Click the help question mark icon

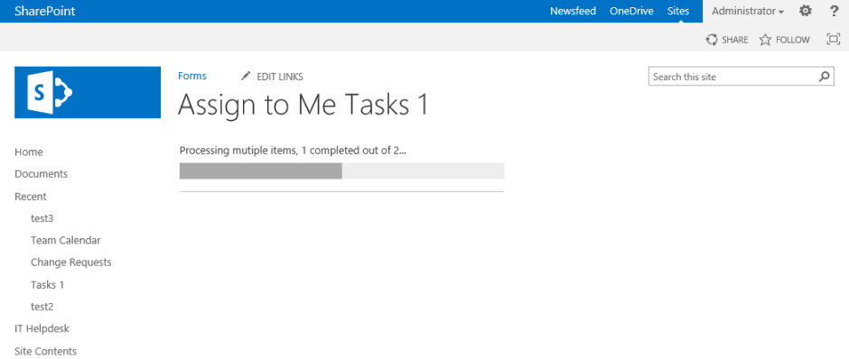click(835, 11)
